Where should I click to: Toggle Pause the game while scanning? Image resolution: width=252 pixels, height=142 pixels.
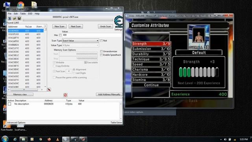(54, 78)
